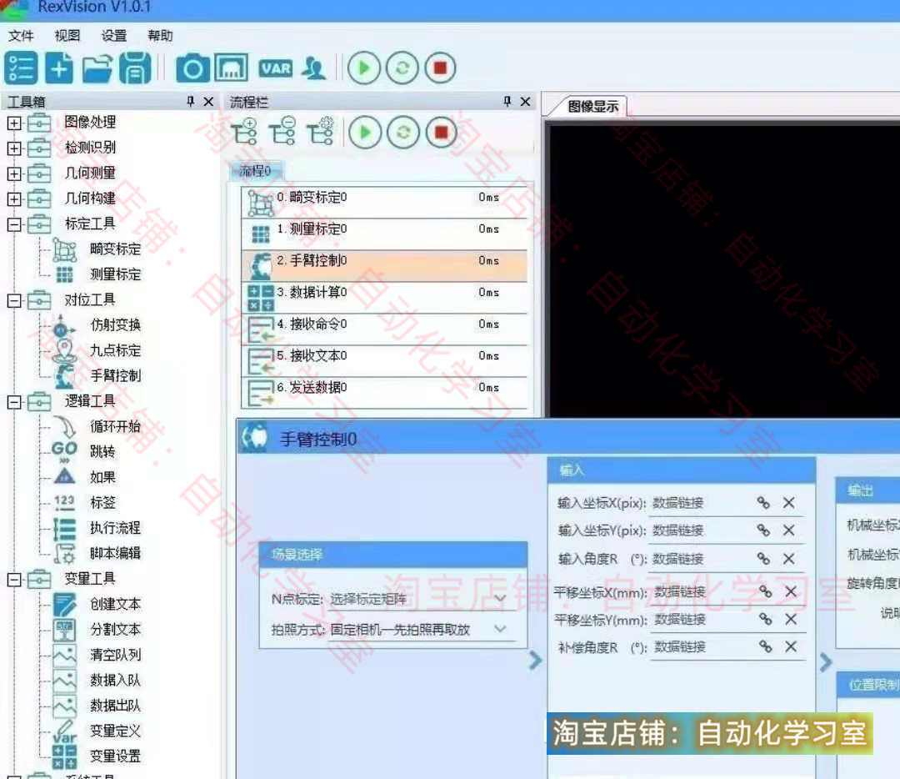Collapse the 变量工具 group

click(14, 579)
